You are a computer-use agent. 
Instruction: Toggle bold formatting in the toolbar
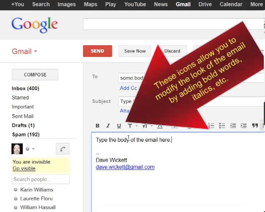click(x=97, y=126)
